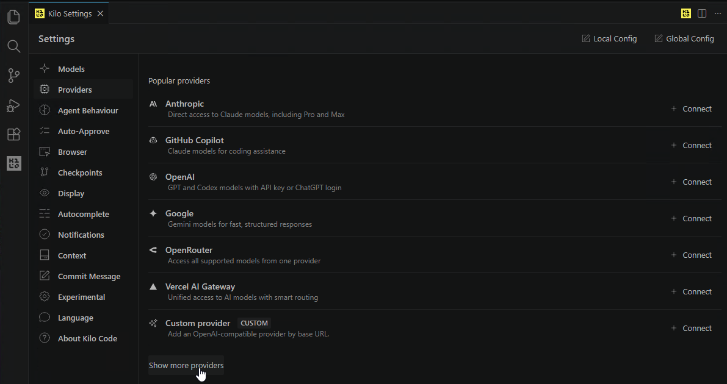The image size is (727, 384).
Task: Open Experimental settings section
Action: point(84,297)
